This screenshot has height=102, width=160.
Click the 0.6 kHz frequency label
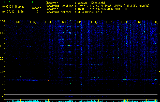tap(2, 97)
